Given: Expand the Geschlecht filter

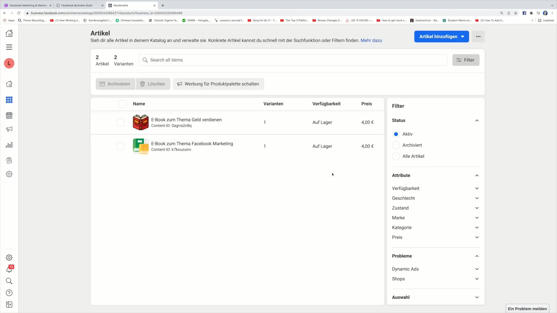Looking at the screenshot, I should point(477,198).
